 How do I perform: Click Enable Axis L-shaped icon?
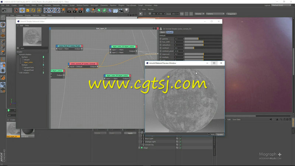(3, 59)
